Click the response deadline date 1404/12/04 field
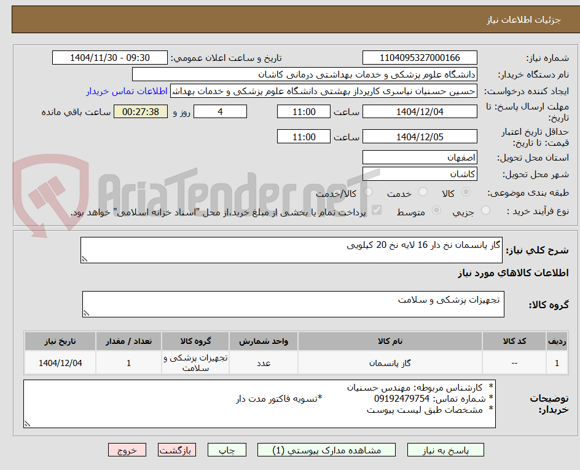Screen dimensions: 580x470 pos(420,111)
